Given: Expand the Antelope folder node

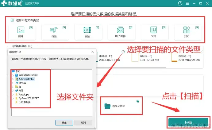Looking at the screenshot, I should pyautogui.click(x=13, y=95).
